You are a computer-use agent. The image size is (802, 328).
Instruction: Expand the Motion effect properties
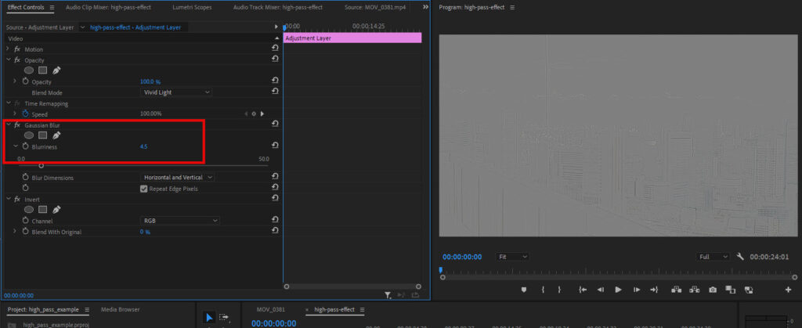click(x=8, y=49)
